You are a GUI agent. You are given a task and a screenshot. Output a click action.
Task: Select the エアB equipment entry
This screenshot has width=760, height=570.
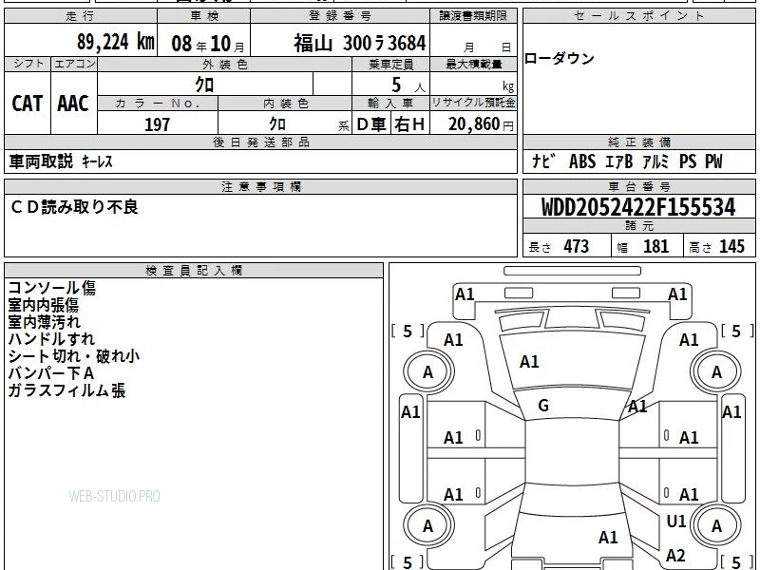(x=619, y=161)
